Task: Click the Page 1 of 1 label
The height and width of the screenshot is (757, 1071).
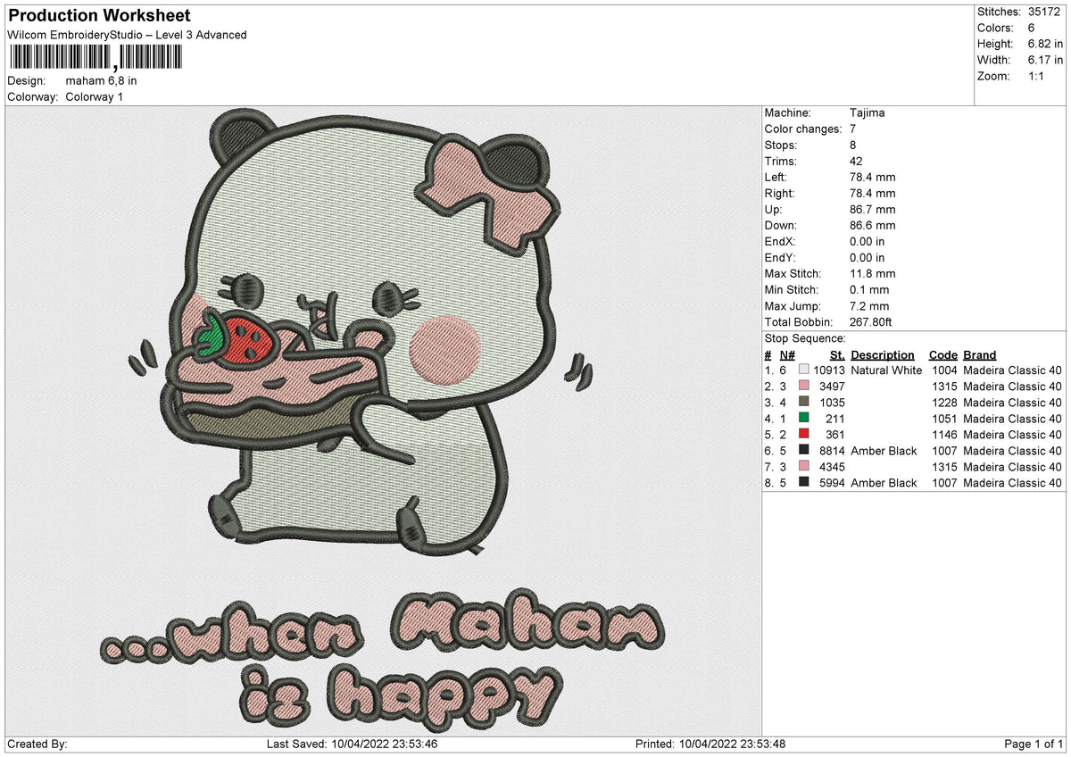Action: coord(1034,744)
